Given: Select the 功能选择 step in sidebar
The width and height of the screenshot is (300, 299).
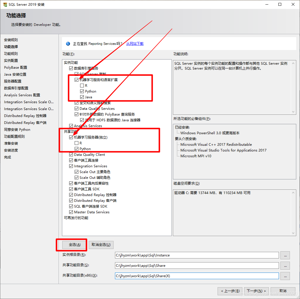Looking at the screenshot, I should [11, 47].
